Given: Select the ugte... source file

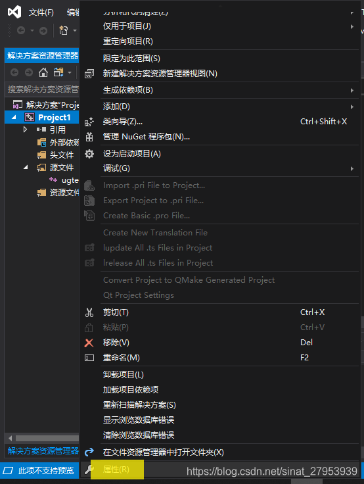Looking at the screenshot, I should 70,180.
